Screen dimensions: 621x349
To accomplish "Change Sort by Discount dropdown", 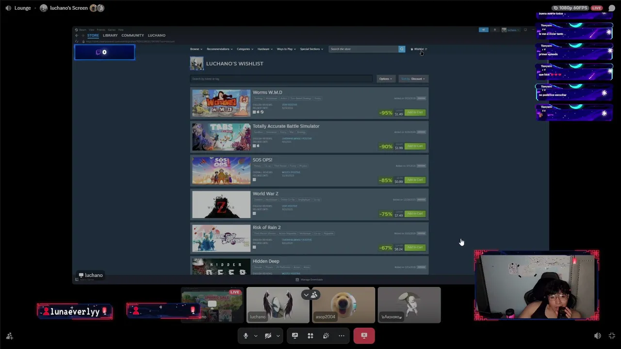I will [413, 79].
